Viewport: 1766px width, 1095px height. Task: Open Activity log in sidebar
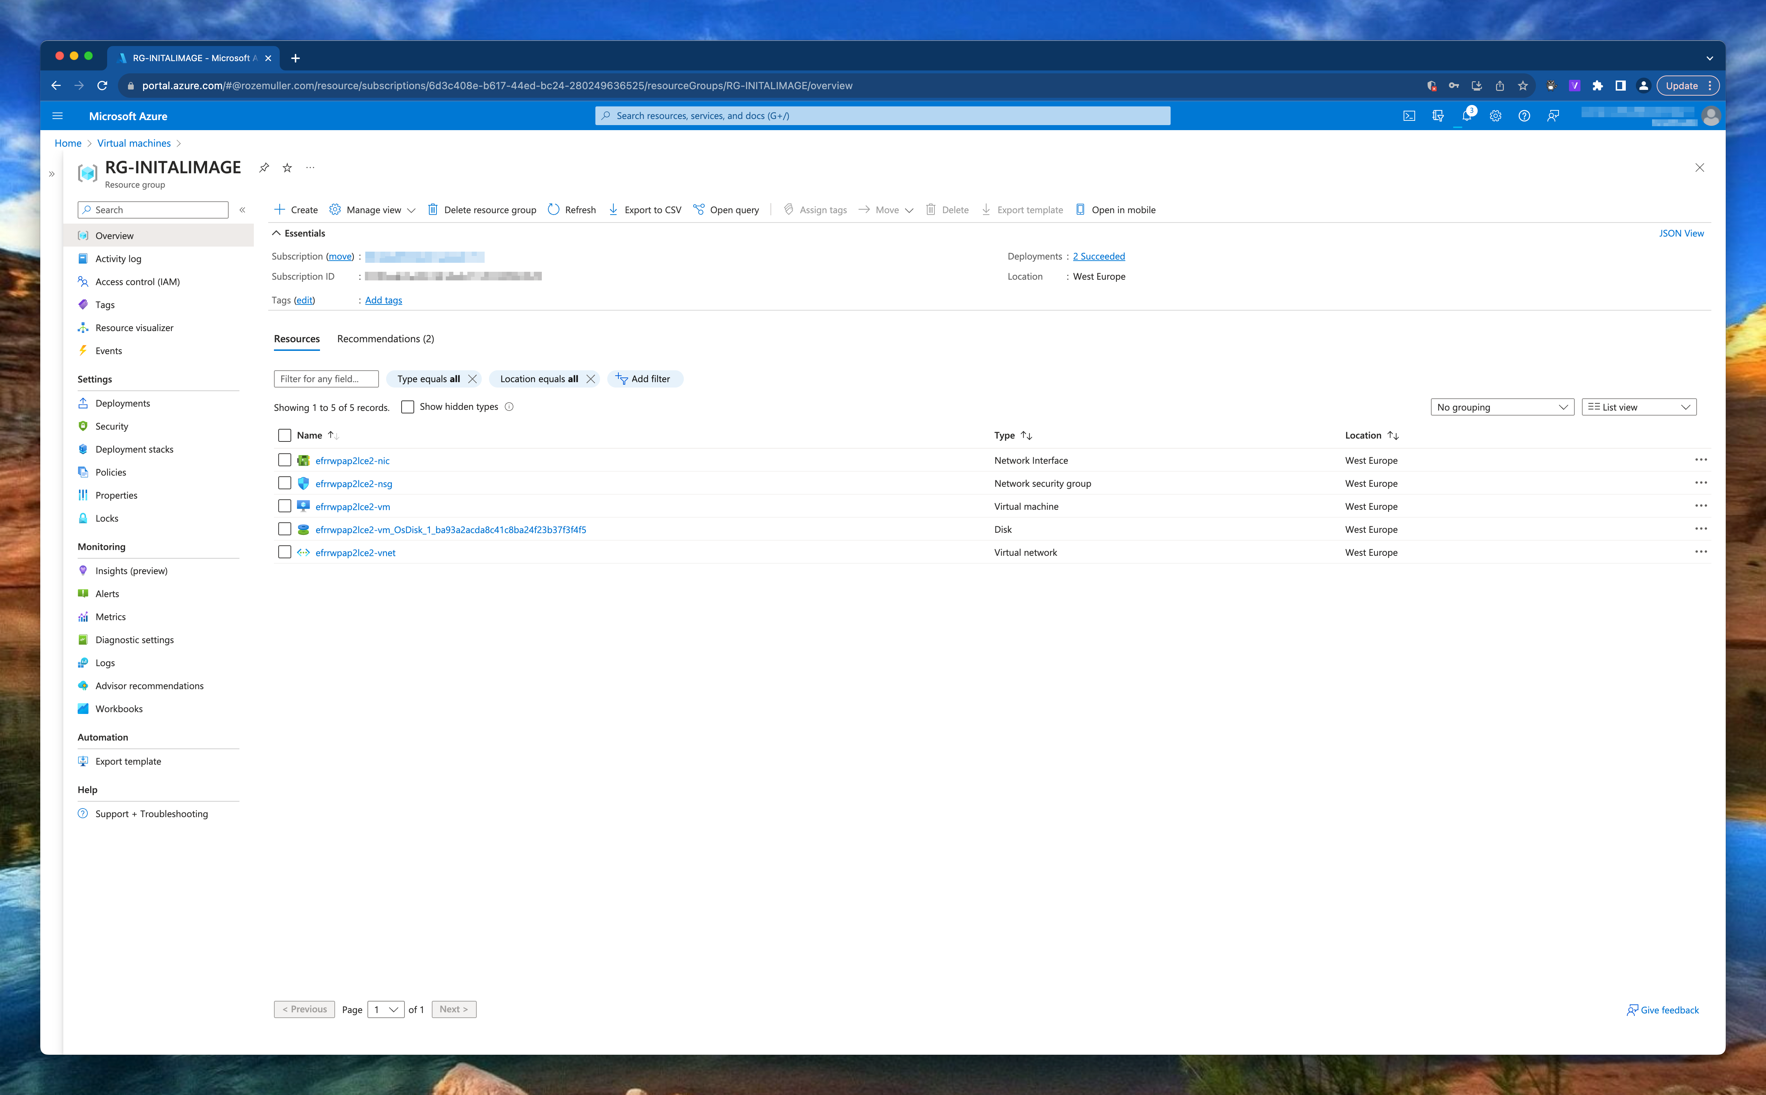(118, 258)
